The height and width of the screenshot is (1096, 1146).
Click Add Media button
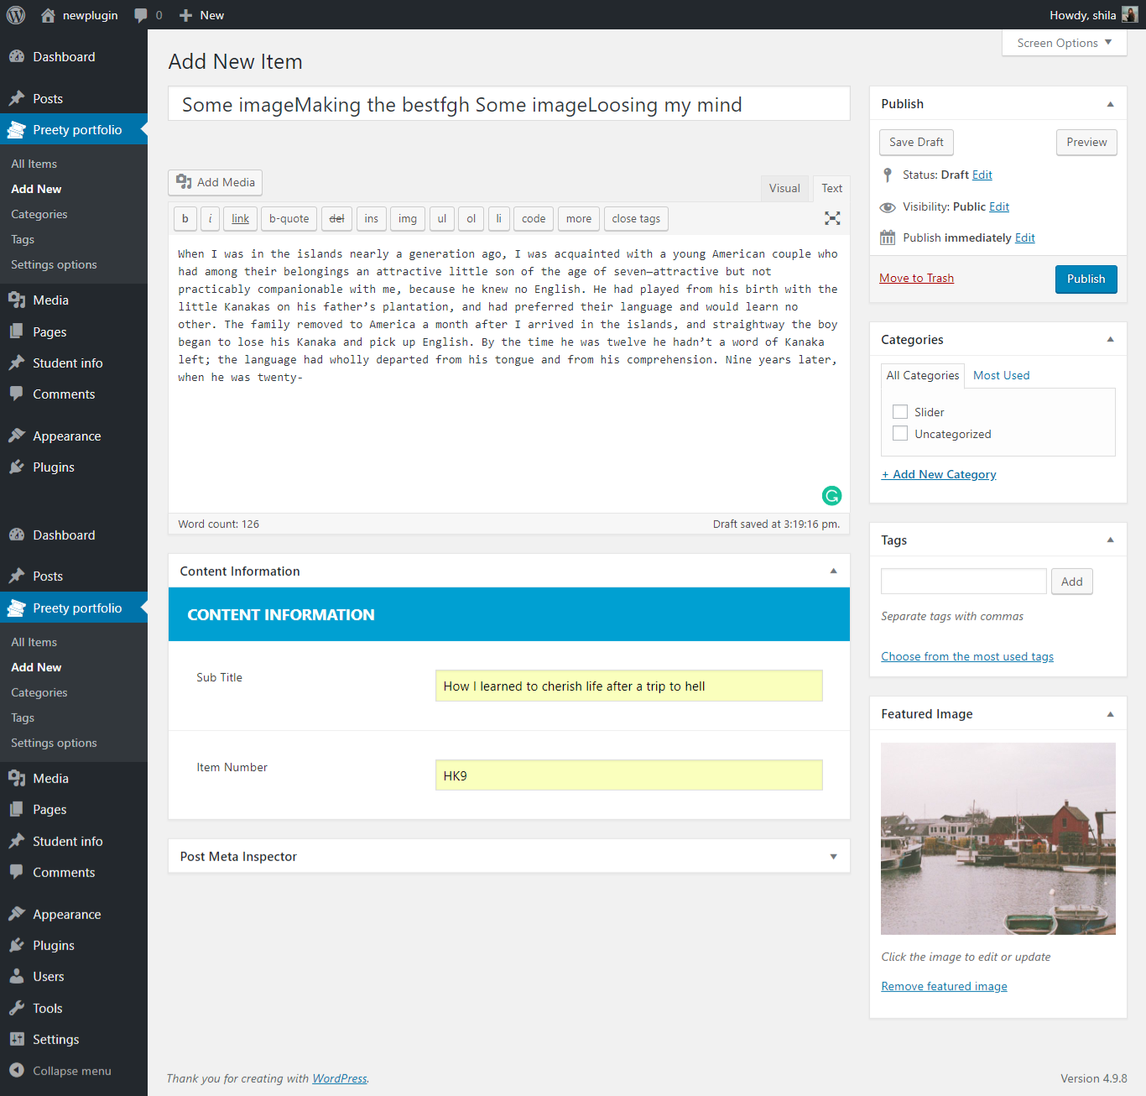point(216,182)
